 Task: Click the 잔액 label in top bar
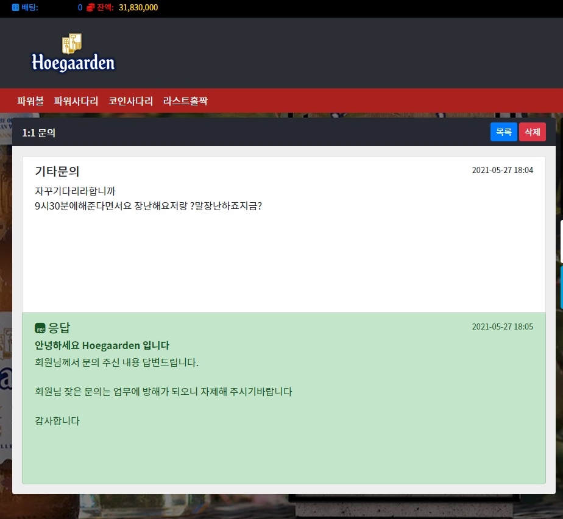pyautogui.click(x=105, y=7)
